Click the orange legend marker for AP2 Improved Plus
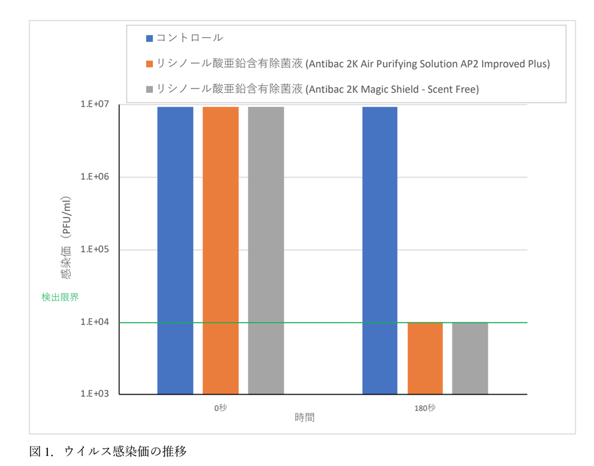 (x=149, y=63)
